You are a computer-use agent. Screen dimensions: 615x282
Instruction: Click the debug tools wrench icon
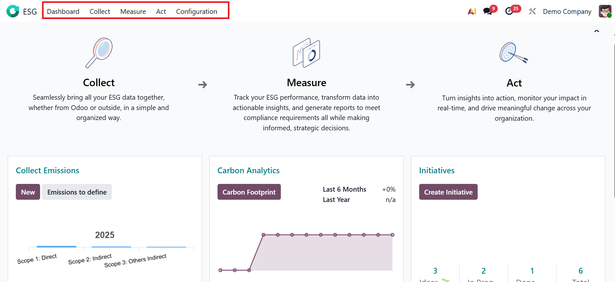click(532, 11)
